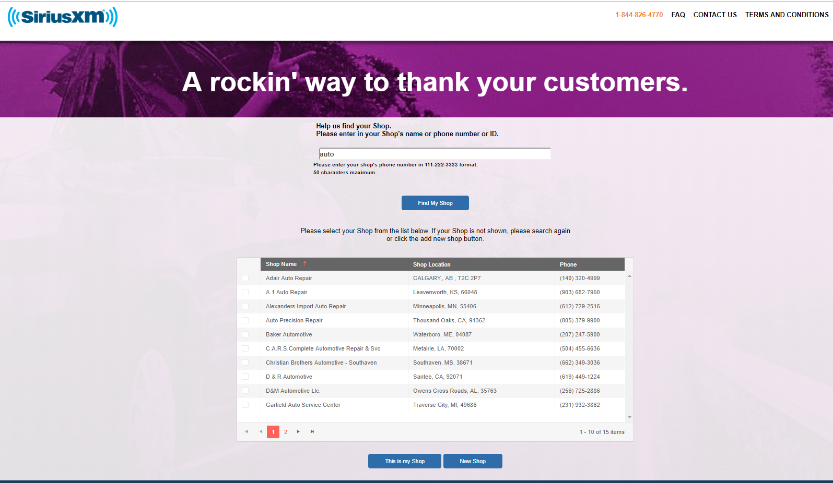Click the Find My Shop button

pos(435,203)
